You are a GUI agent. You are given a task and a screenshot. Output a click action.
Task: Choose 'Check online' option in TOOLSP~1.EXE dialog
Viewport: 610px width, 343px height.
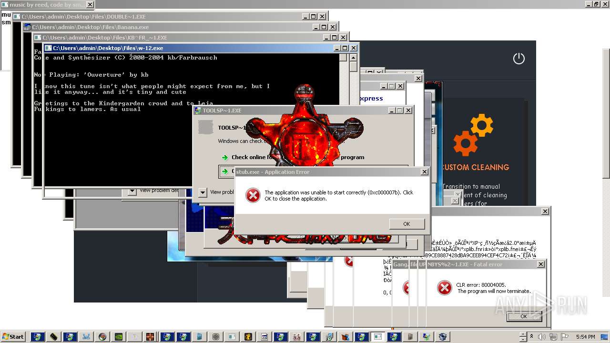pyautogui.click(x=297, y=157)
